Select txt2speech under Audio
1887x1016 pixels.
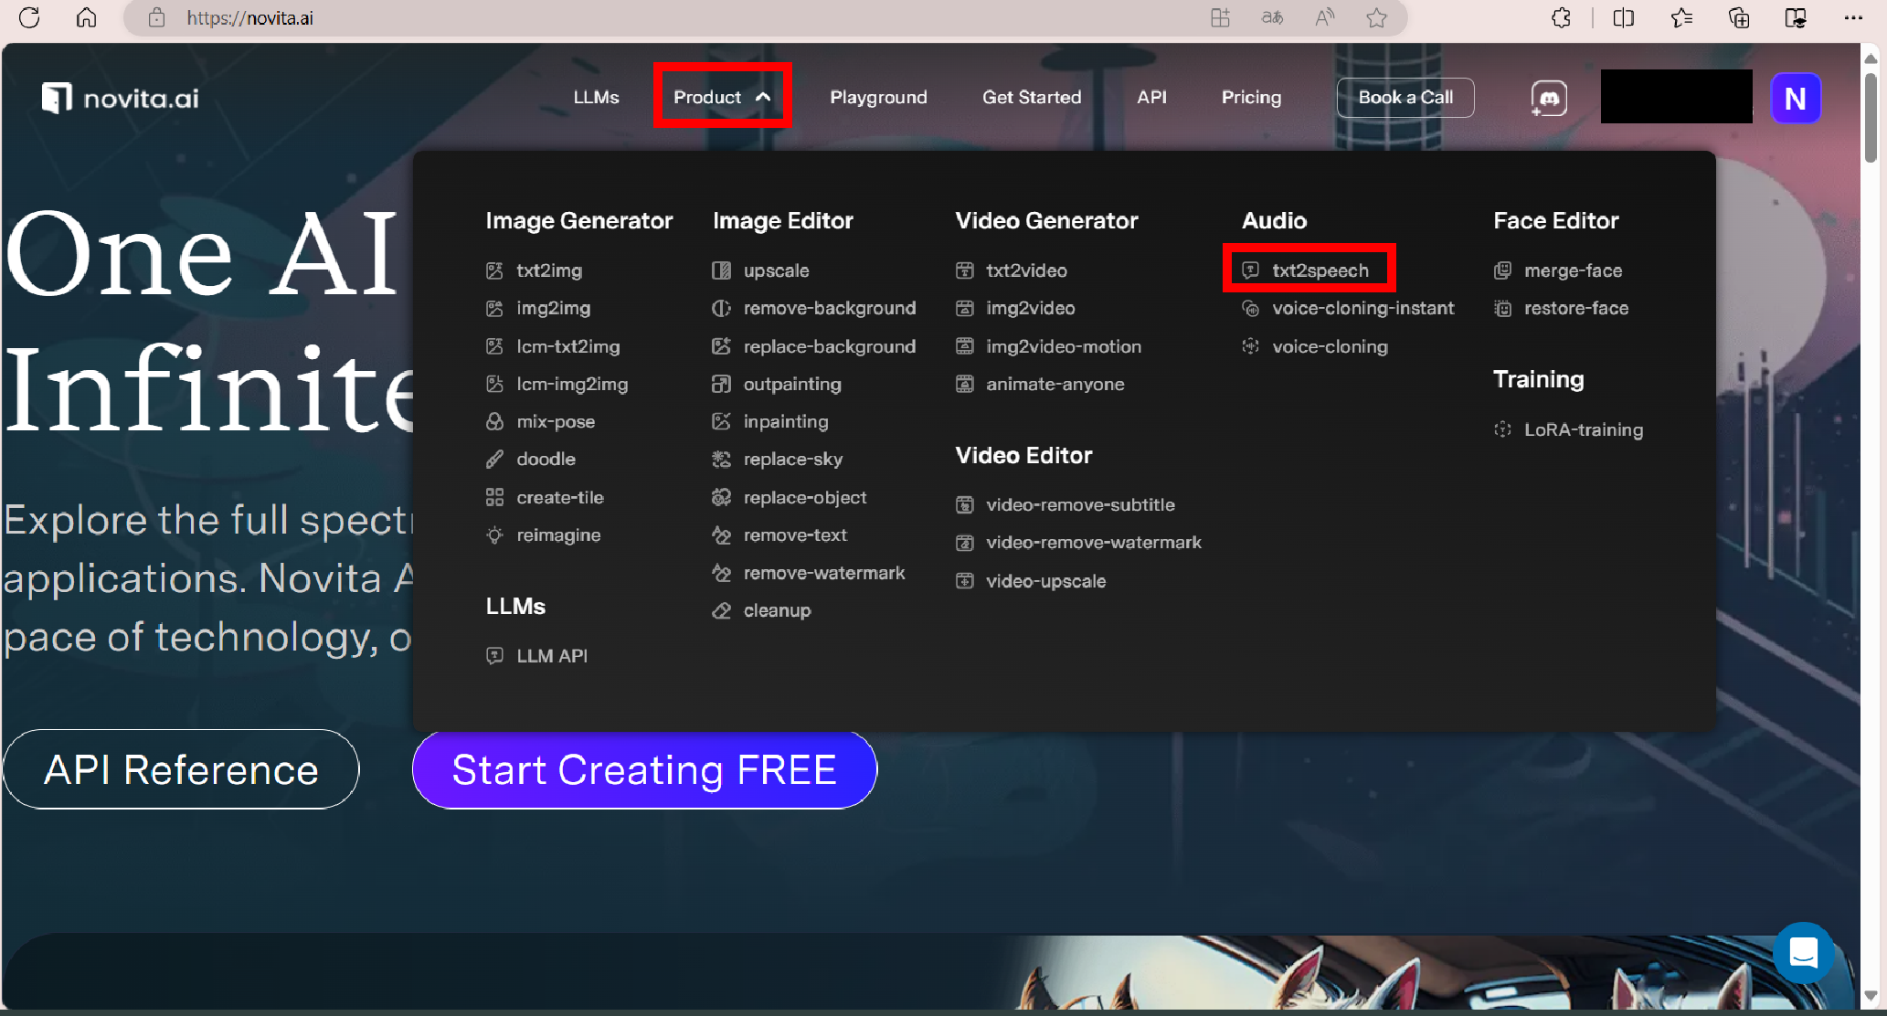click(x=1320, y=270)
